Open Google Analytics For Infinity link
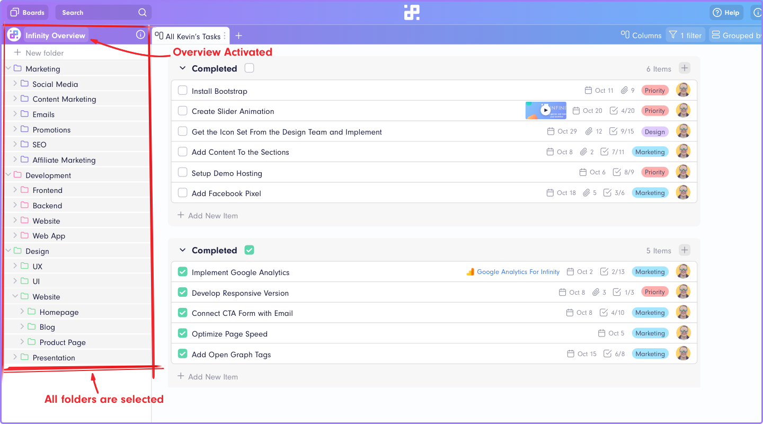 tap(518, 272)
